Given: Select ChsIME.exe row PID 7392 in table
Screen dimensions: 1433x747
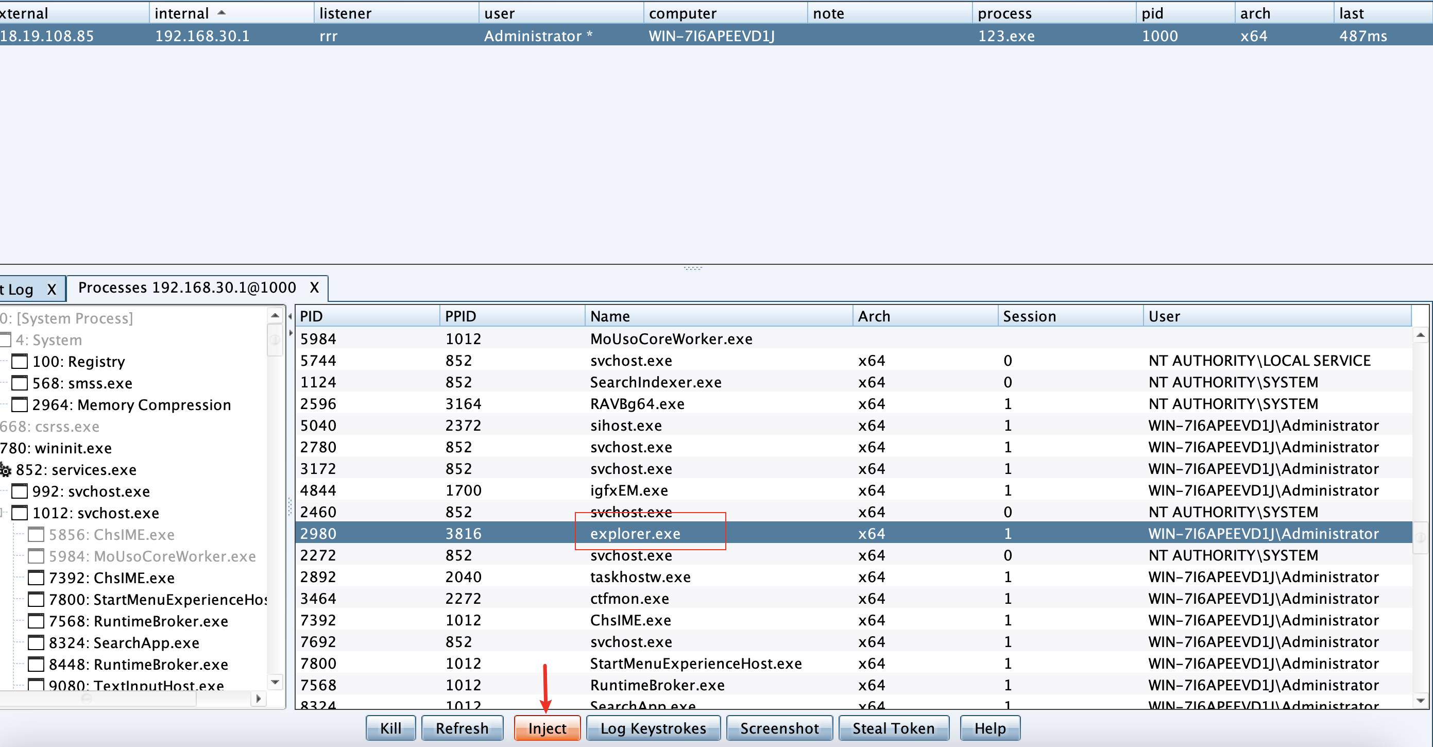Looking at the screenshot, I should pyautogui.click(x=854, y=620).
